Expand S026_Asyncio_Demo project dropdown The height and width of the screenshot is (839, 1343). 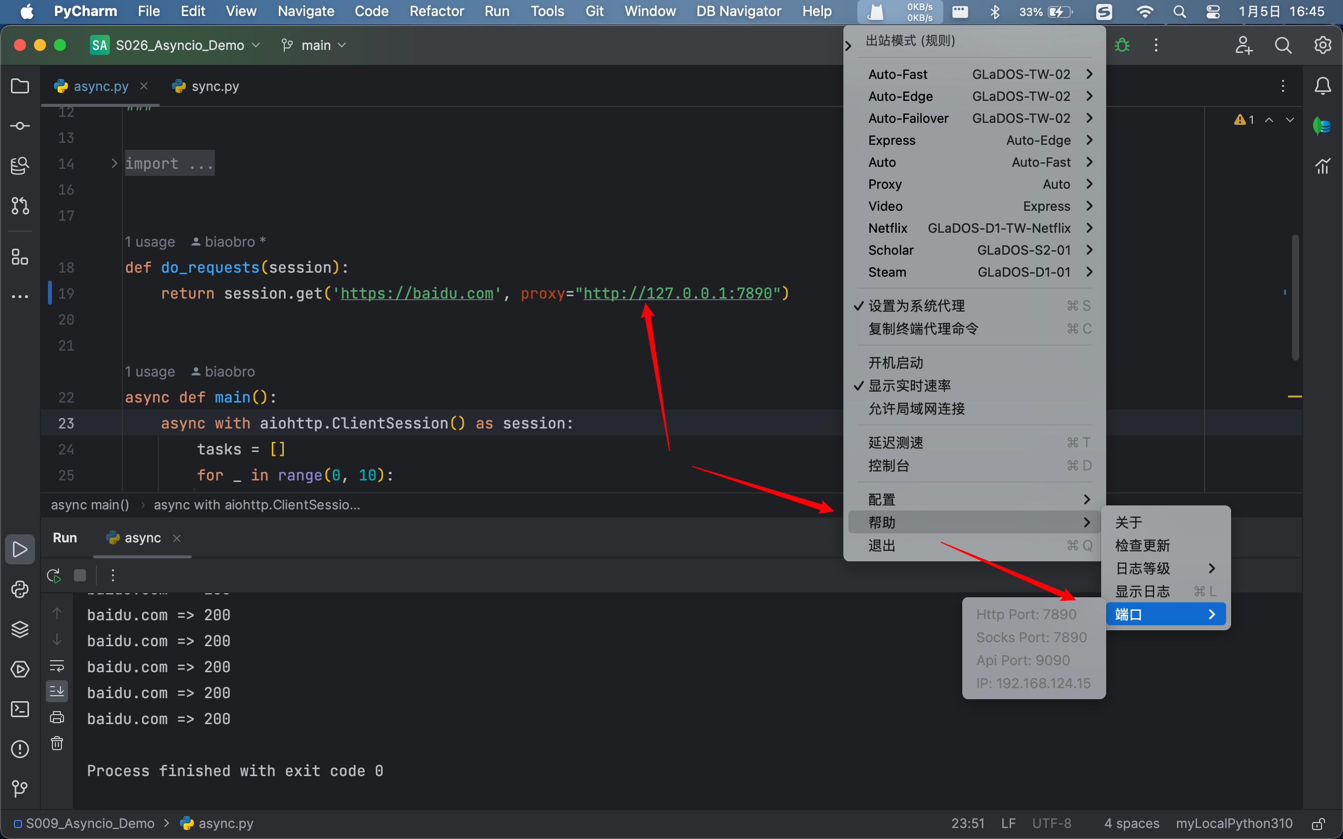(180, 45)
